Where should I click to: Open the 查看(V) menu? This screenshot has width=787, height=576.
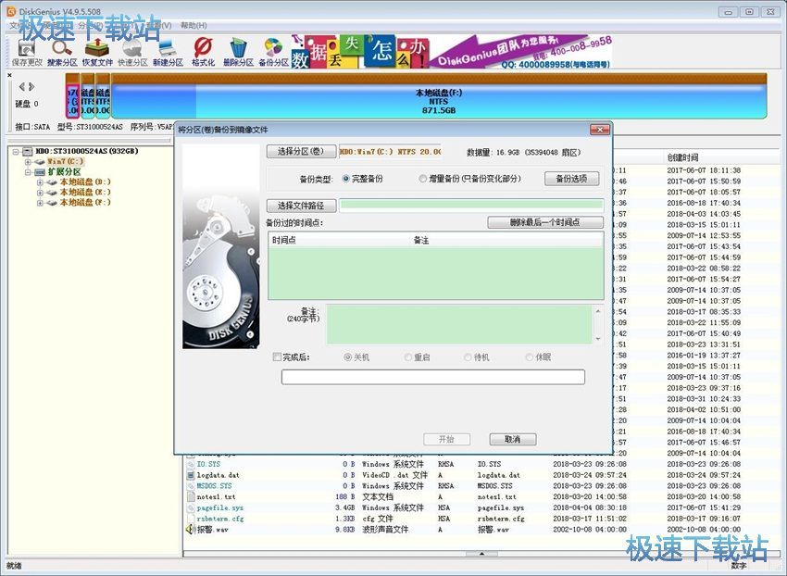coord(158,25)
